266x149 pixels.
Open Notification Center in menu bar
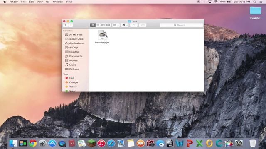tap(261, 2)
